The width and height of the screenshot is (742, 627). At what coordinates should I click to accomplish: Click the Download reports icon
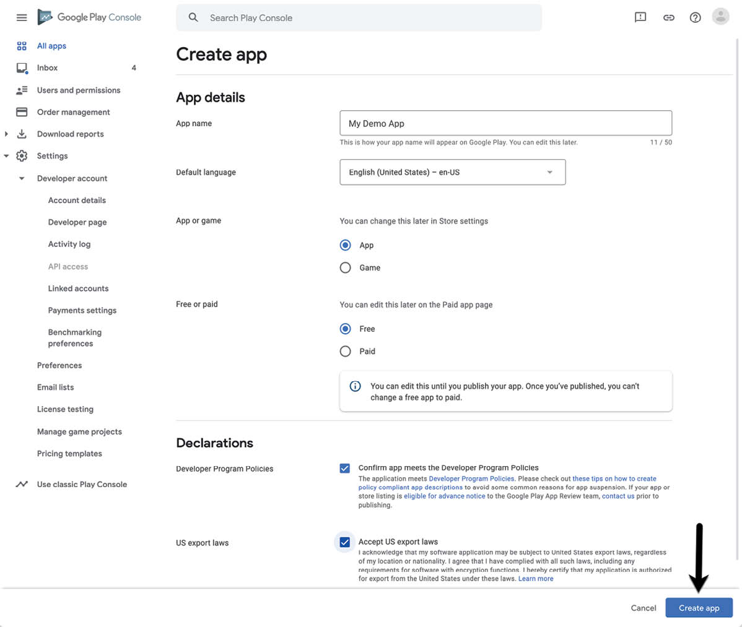point(22,134)
